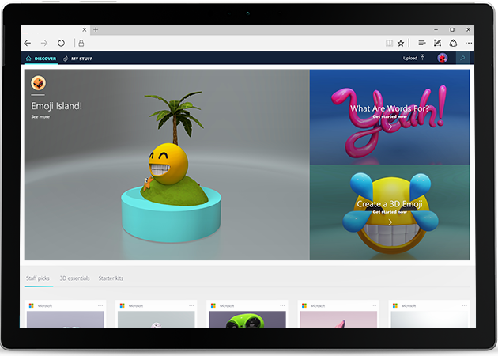Open the pink model thumbnail on fourth card
Screen dimensions: 498x356
338,320
